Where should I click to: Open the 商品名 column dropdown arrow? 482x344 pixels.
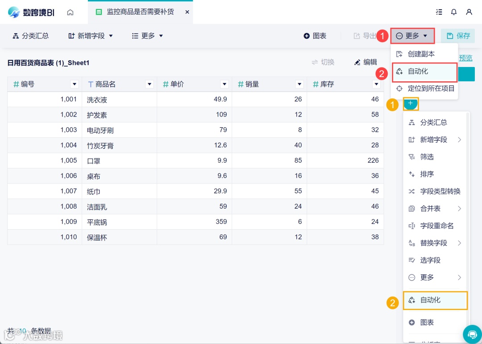(150, 84)
